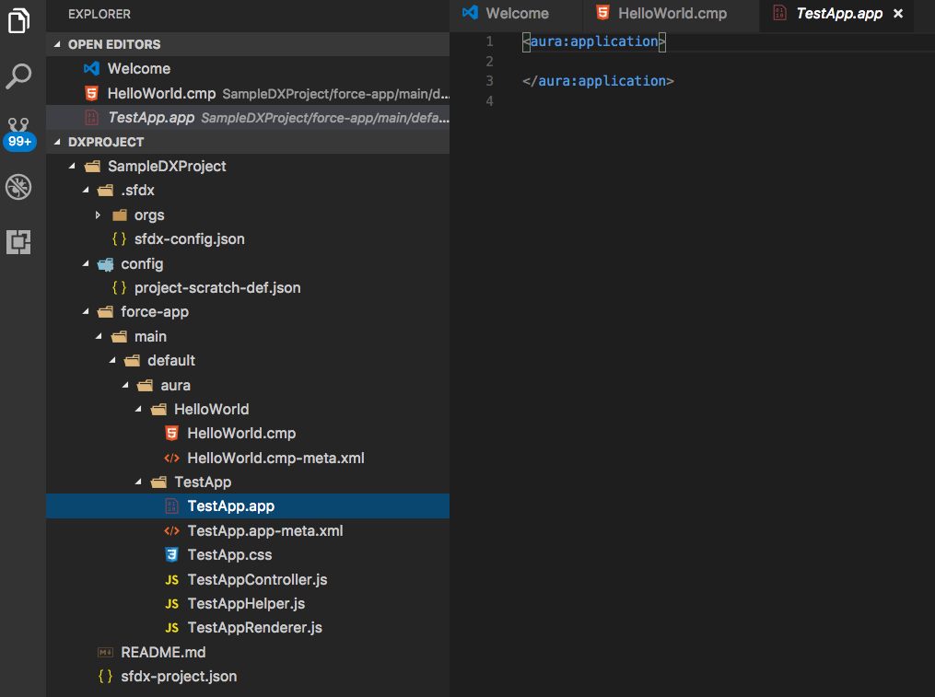Click the VS Code icon on Welcome tab

click(471, 13)
